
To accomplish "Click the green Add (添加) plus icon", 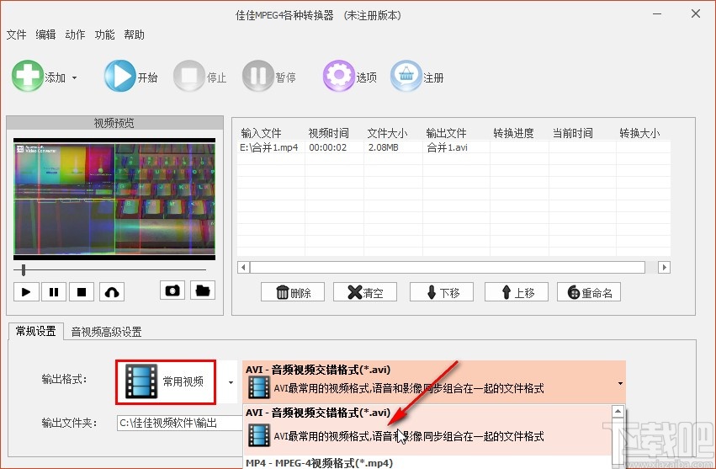I will [28, 76].
